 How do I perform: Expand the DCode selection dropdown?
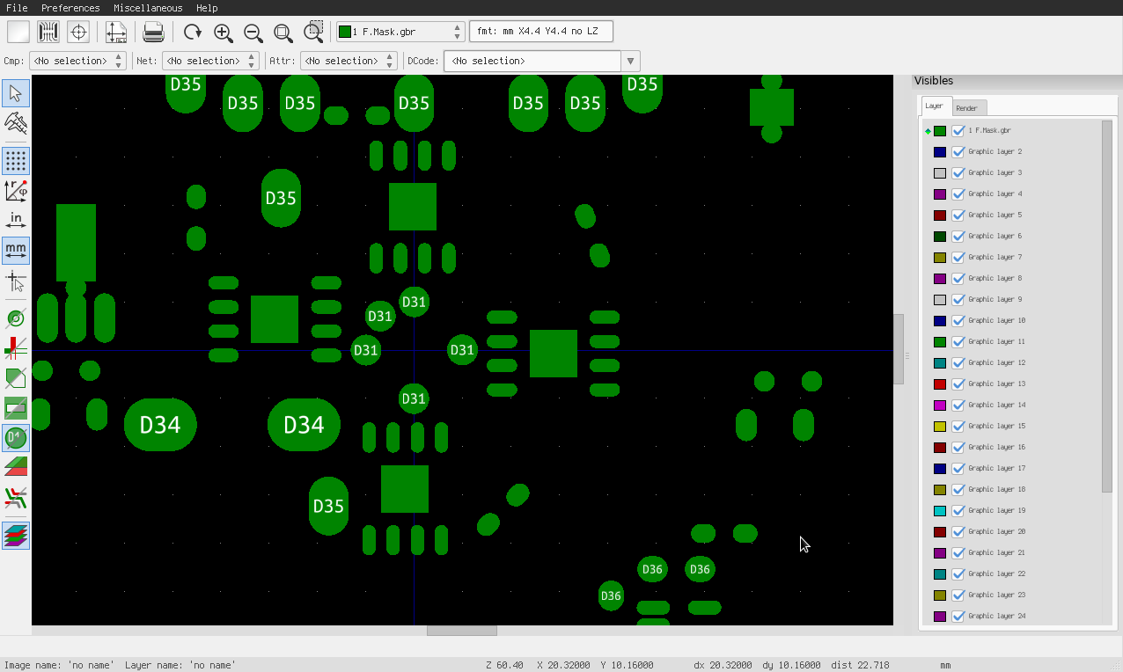tap(629, 61)
